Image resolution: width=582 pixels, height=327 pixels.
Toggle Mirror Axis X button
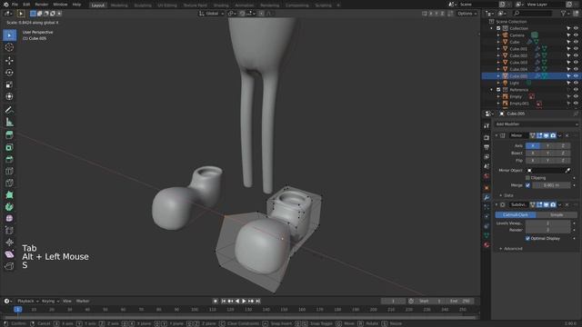point(533,145)
